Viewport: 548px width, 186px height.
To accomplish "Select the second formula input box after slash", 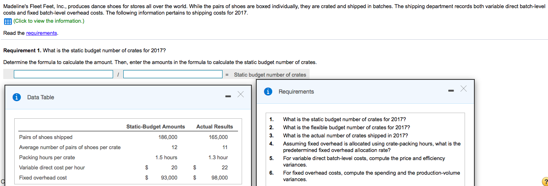I will (x=173, y=75).
